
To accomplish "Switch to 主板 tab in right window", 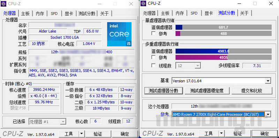I will 165,13.
